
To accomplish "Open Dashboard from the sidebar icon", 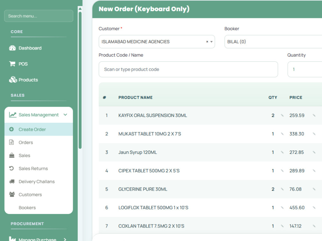I will point(12,48).
